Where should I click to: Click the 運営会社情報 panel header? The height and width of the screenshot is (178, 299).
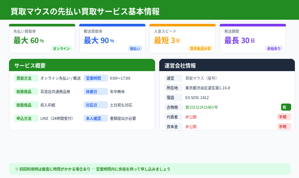227,65
